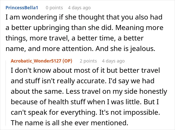The width and height of the screenshot is (175, 130).
Task: Click reply line "I don't know about most"
Action: [85, 70]
